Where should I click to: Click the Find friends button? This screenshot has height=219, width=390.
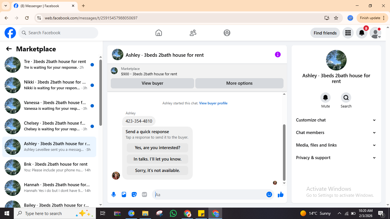(325, 33)
